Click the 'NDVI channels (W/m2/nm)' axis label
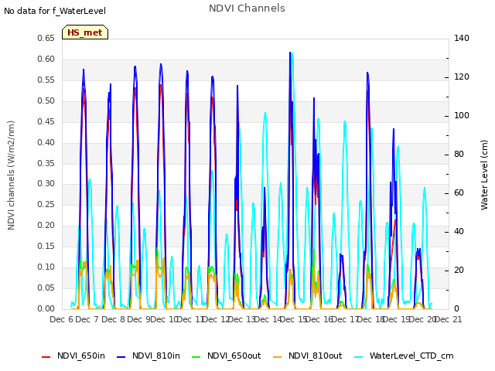 coord(11,175)
